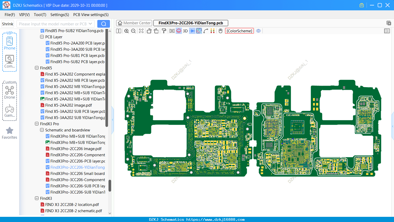The height and width of the screenshot is (222, 394).
Task: Click the detach window icon at top right
Action: pos(389,23)
